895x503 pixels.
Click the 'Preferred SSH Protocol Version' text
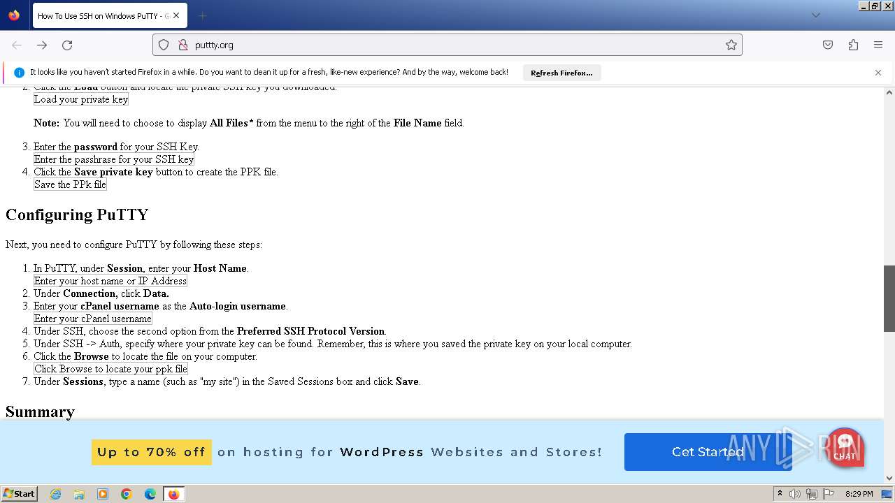pyautogui.click(x=311, y=331)
